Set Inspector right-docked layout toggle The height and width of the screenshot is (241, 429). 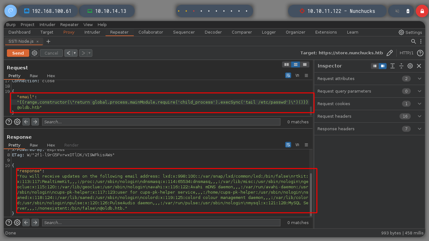click(x=383, y=66)
